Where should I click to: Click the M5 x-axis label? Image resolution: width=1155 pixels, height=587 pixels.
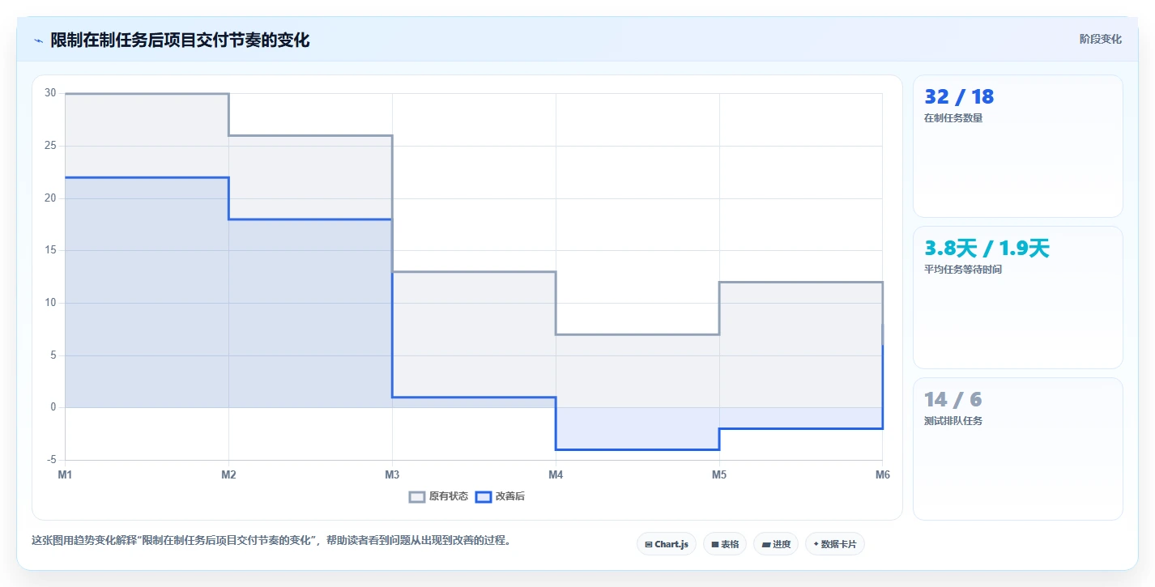click(x=719, y=475)
